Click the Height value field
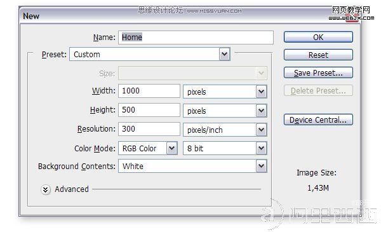Image resolution: width=381 pixels, height=232 pixels. pyautogui.click(x=149, y=110)
